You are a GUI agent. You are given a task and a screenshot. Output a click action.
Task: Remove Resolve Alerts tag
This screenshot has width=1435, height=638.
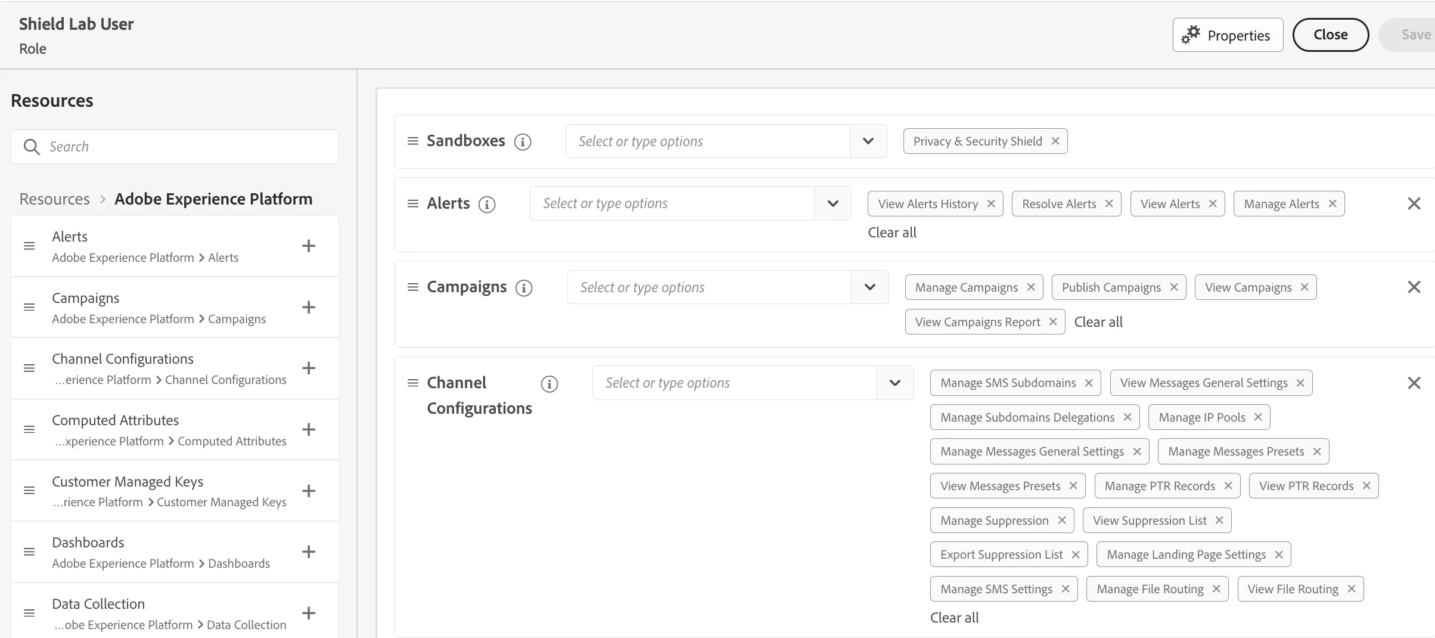pyautogui.click(x=1109, y=204)
